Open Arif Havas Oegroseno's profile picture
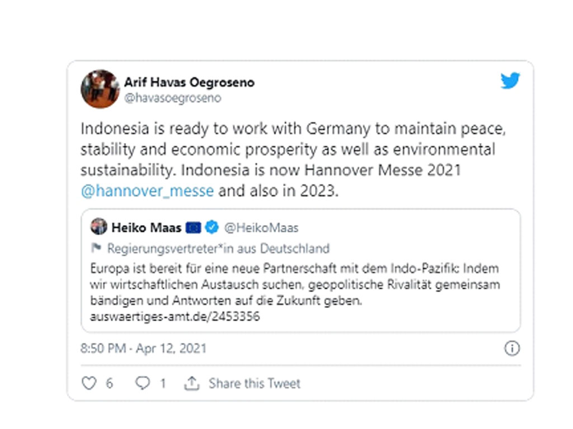Screen dimensions: 573x429 coord(100,89)
